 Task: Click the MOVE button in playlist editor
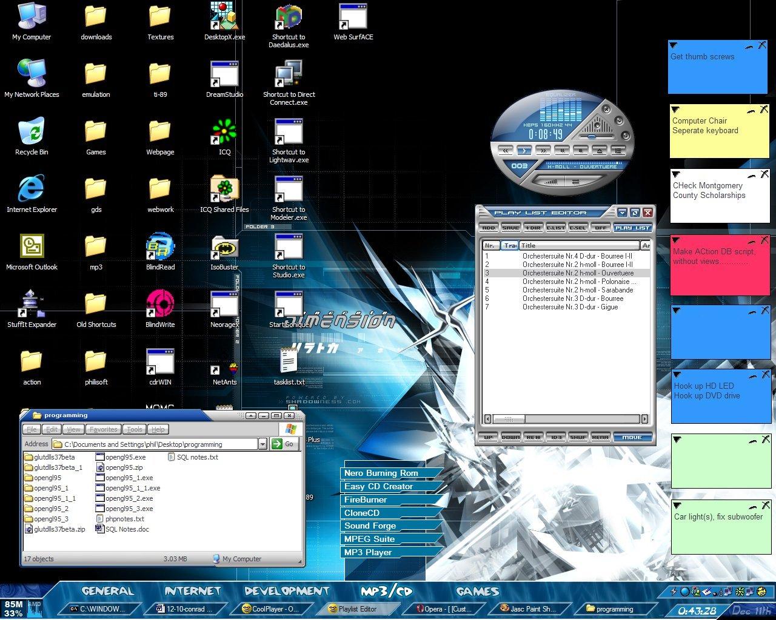click(x=632, y=437)
